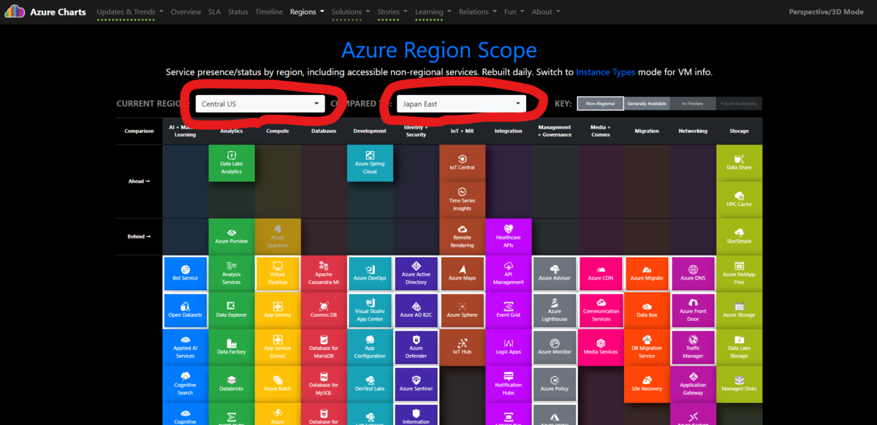877x425 pixels.
Task: Toggle Perspective/3D Mode
Action: (x=826, y=12)
